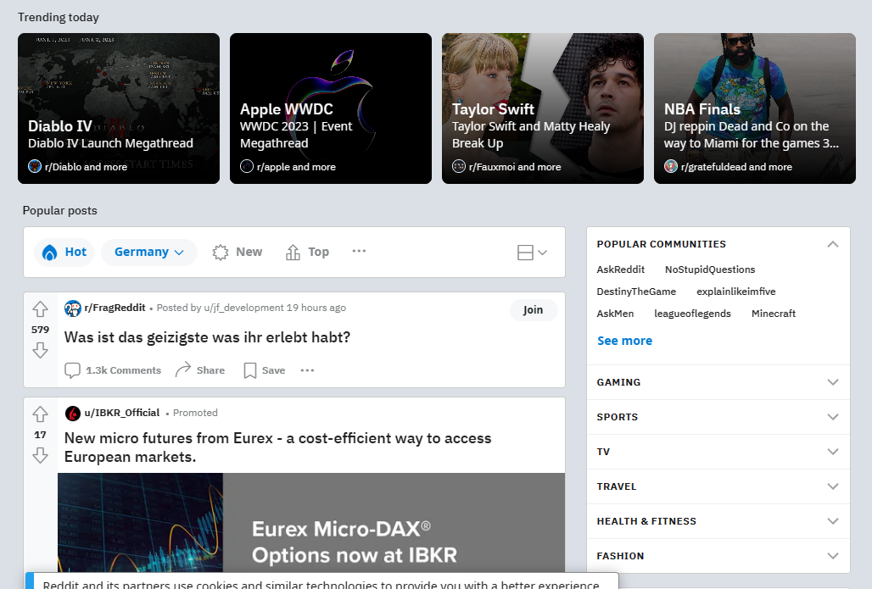
Task: Open the r/FragReddit community name link
Action: click(x=115, y=308)
